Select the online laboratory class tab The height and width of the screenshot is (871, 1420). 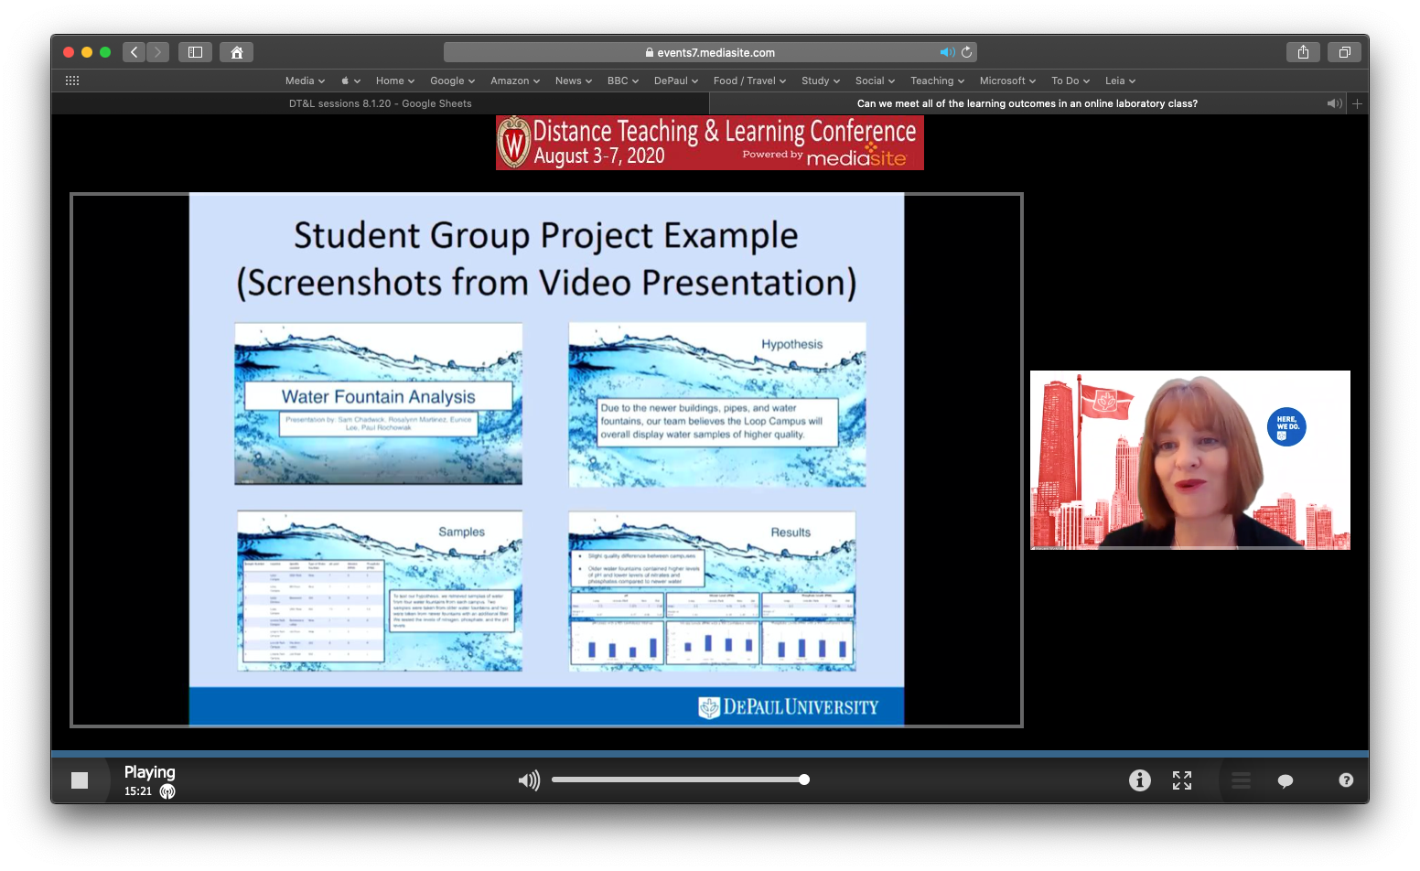(x=1027, y=103)
